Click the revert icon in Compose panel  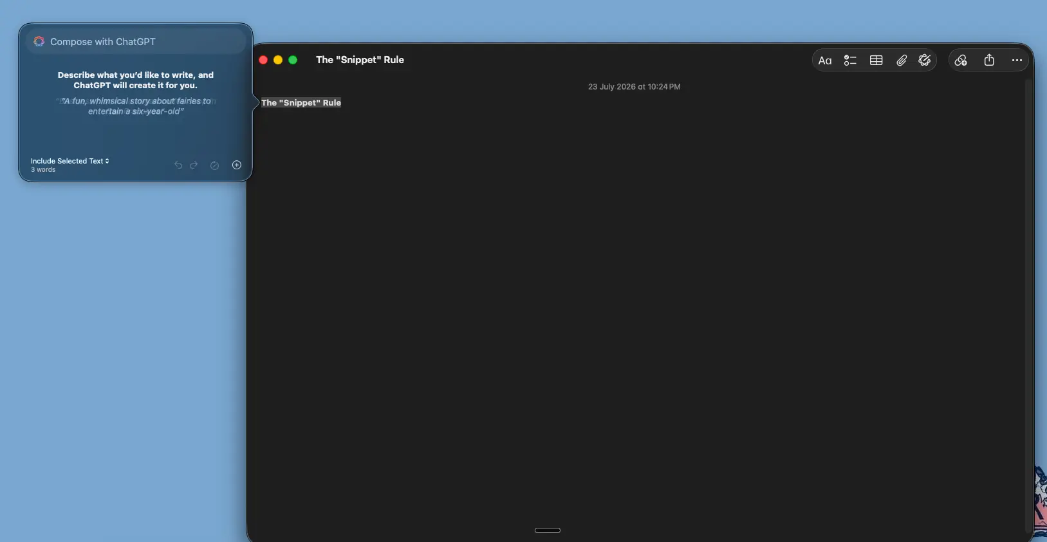tap(214, 165)
